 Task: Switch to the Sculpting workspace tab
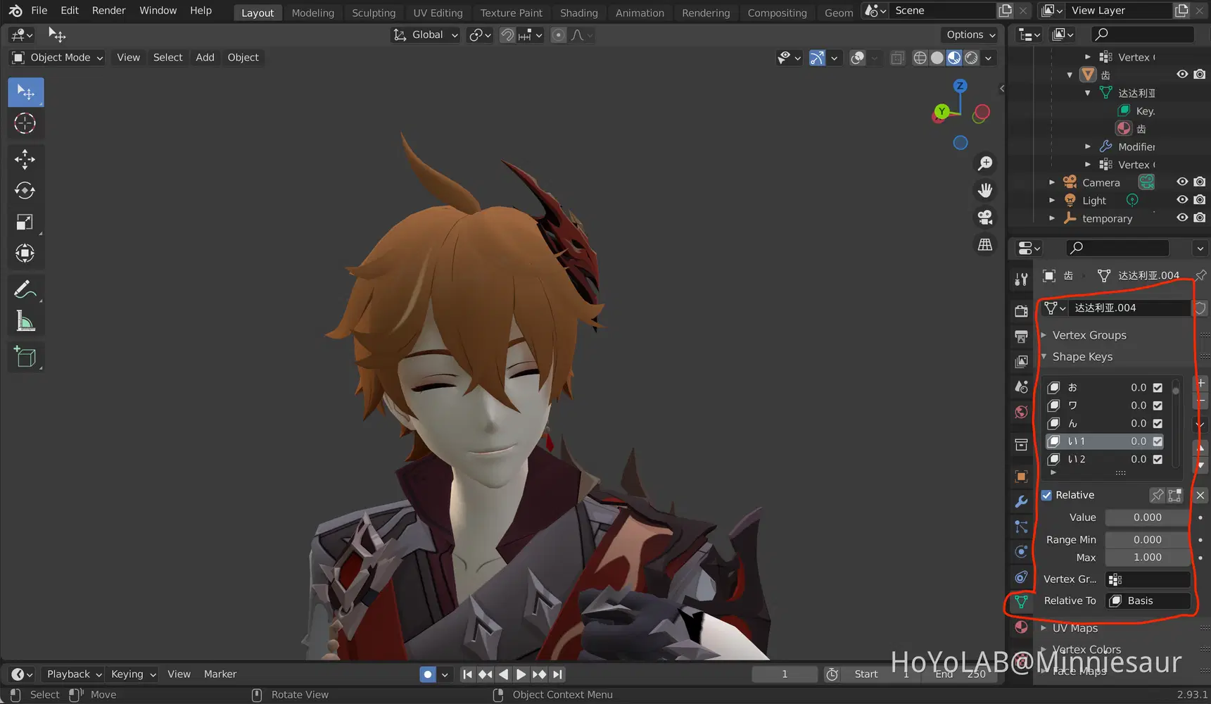pos(373,13)
